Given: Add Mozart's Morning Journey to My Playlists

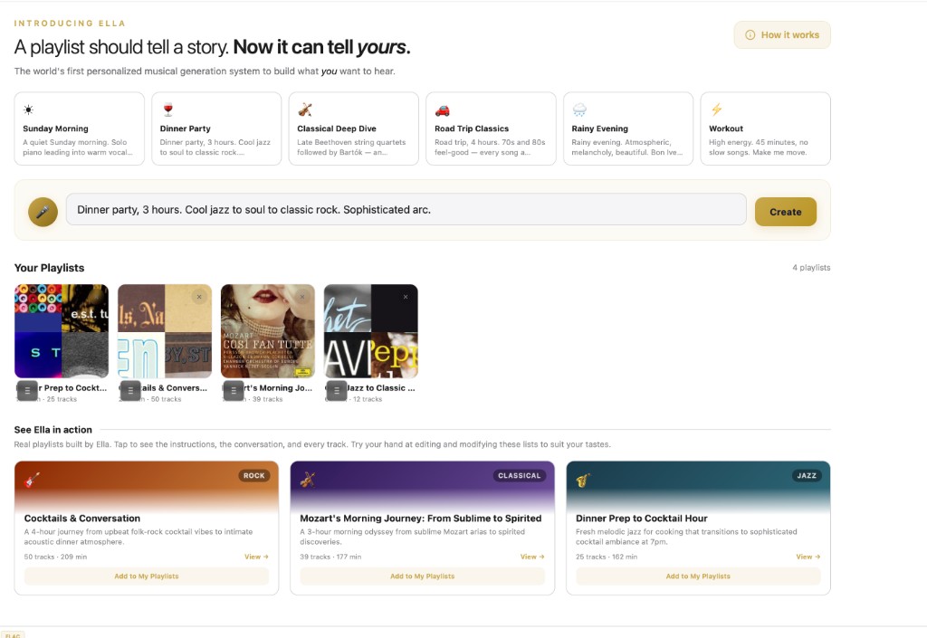Looking at the screenshot, I should (422, 576).
